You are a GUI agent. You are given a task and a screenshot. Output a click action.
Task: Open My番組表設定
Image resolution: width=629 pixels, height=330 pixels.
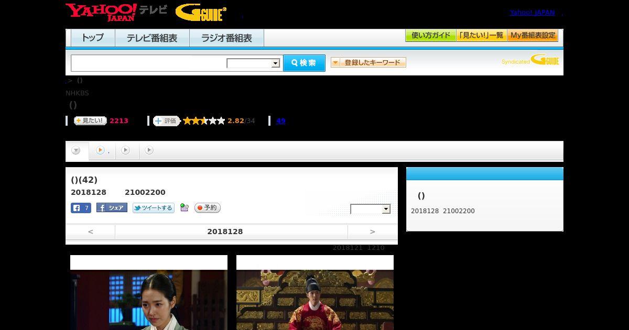click(533, 36)
